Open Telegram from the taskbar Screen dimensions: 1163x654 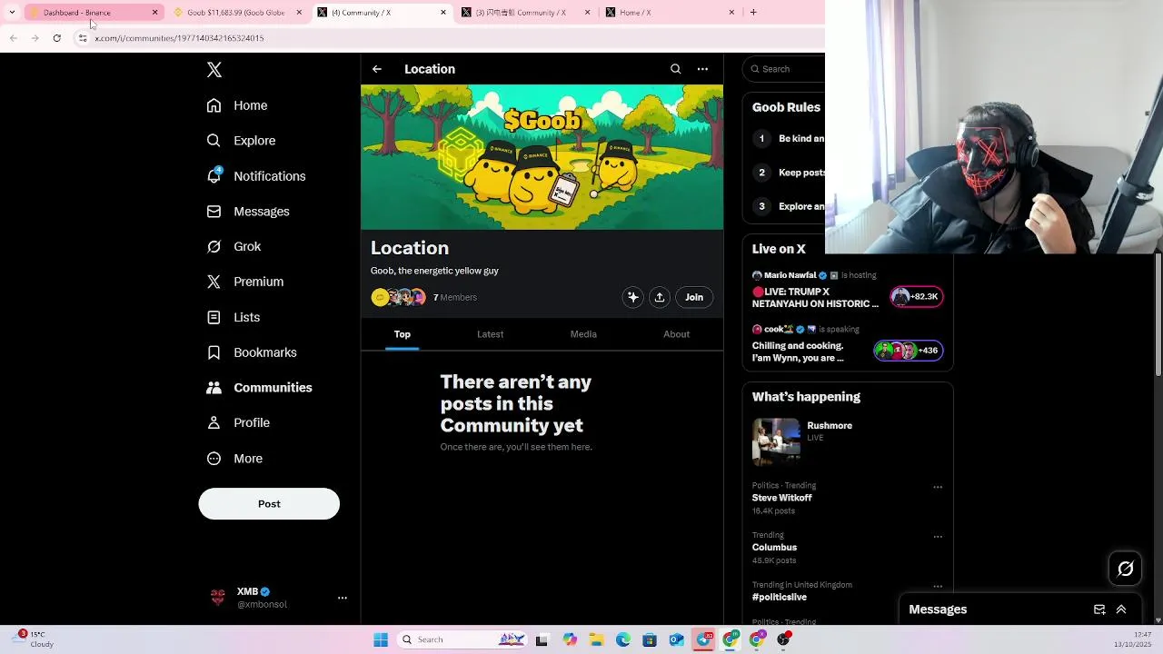coord(704,639)
